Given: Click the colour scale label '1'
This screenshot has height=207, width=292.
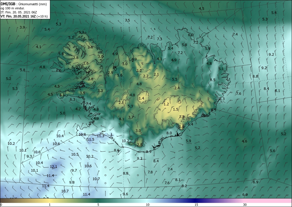Looking at the screenshot, I should (x=50, y=205).
